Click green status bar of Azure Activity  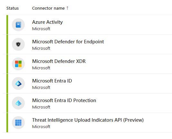[7, 25]
